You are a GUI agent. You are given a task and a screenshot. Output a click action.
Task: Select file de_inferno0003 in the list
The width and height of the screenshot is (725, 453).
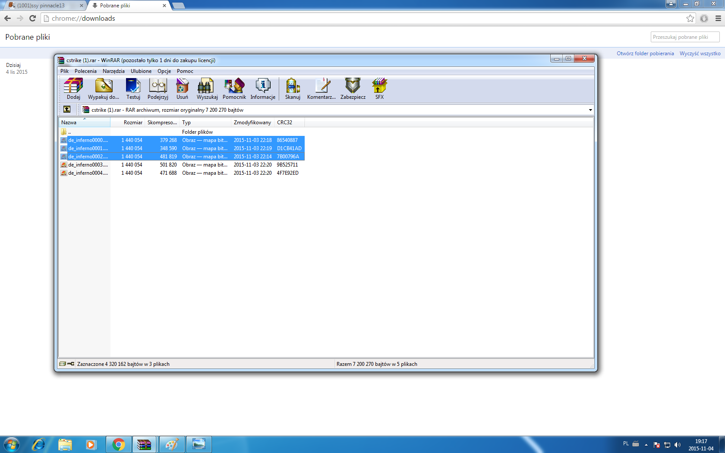click(x=88, y=165)
